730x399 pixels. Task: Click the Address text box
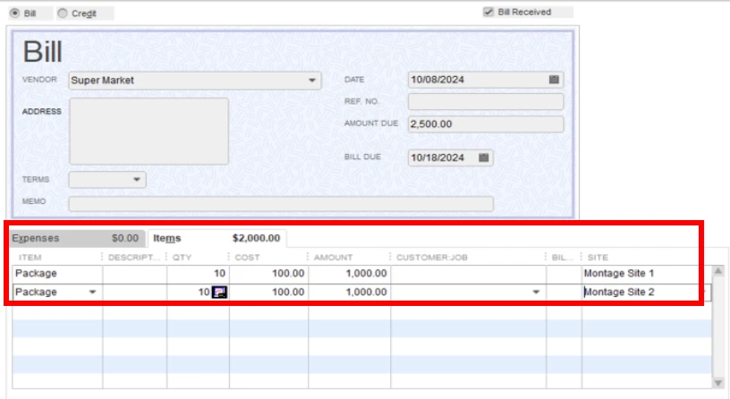pos(149,131)
